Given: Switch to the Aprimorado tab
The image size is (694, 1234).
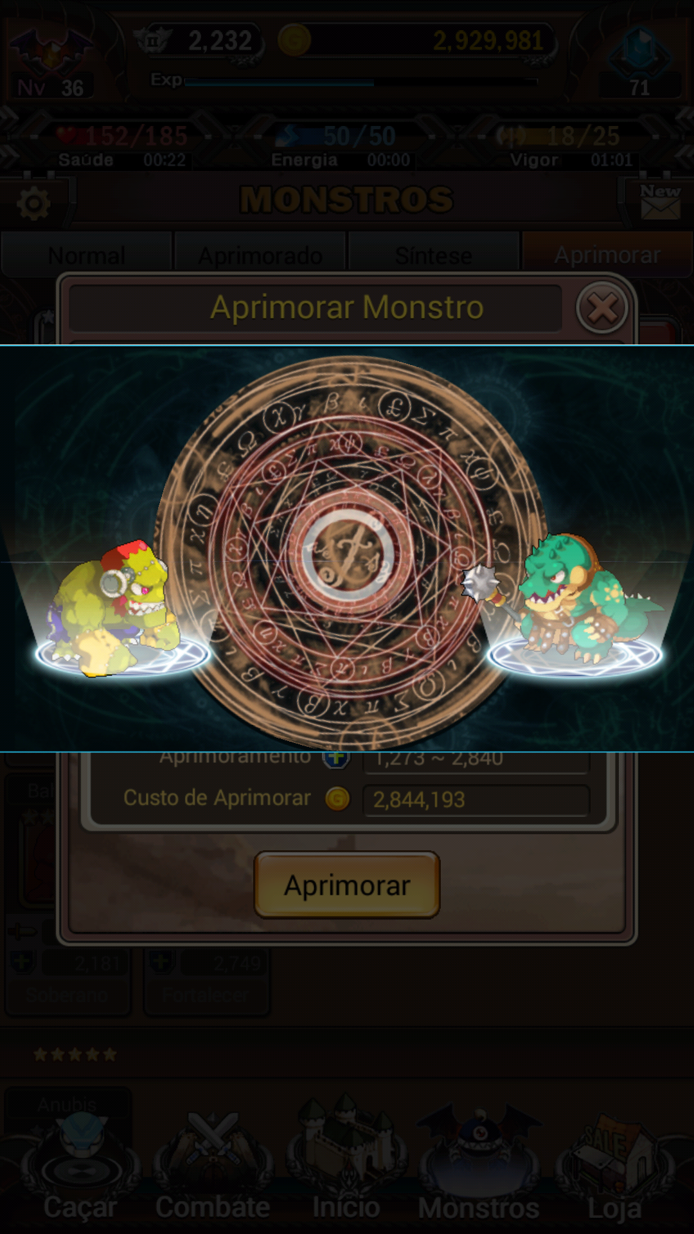Looking at the screenshot, I should click(x=260, y=255).
